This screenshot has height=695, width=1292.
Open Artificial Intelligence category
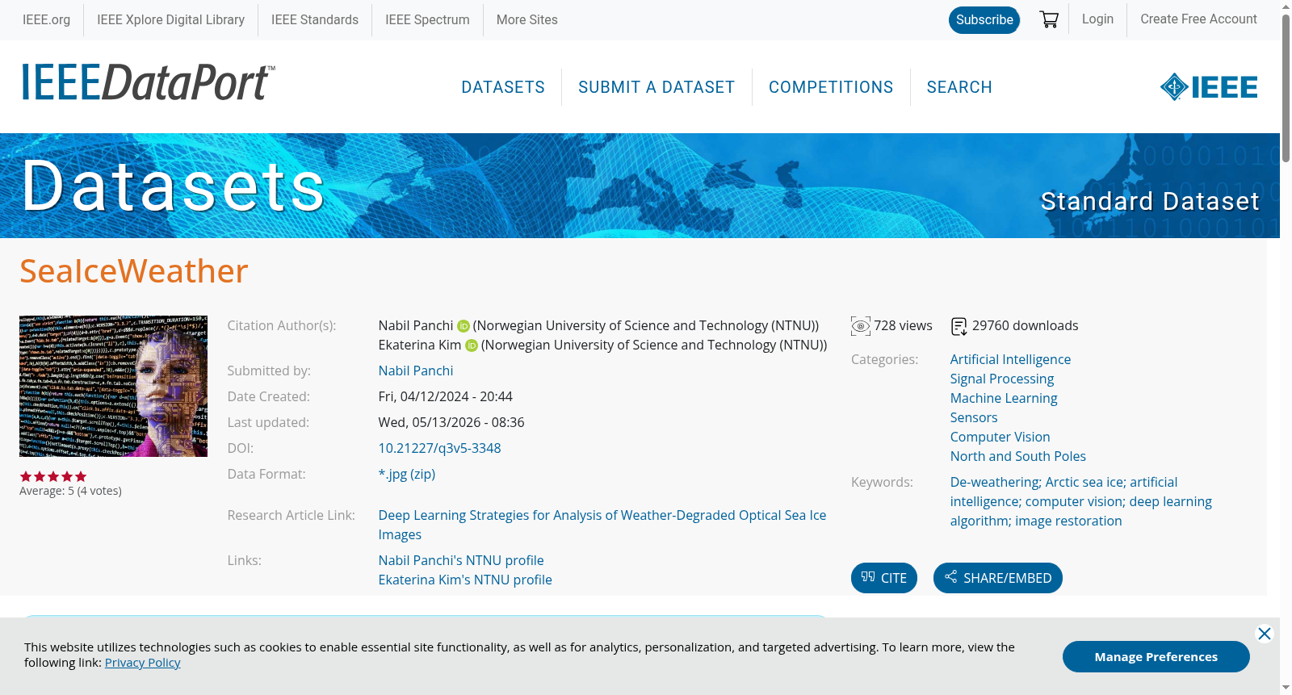pos(1010,359)
